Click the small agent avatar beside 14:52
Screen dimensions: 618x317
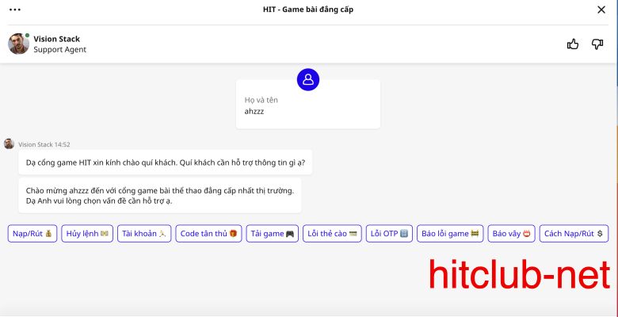coord(9,144)
